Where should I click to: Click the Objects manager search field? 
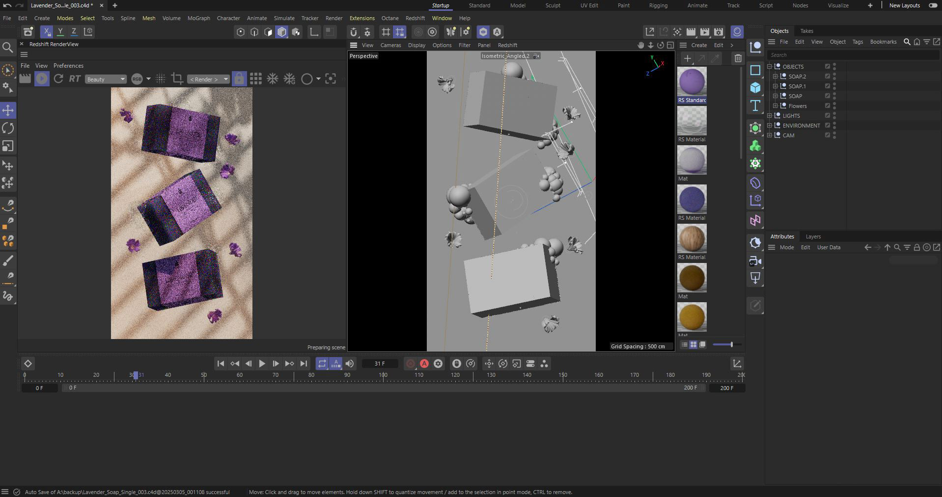pyautogui.click(x=853, y=55)
